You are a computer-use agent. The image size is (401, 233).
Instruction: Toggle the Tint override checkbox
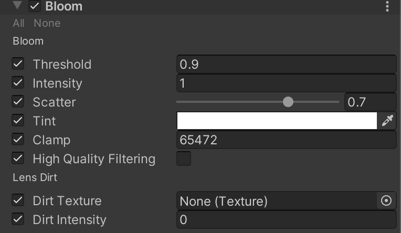tap(18, 121)
